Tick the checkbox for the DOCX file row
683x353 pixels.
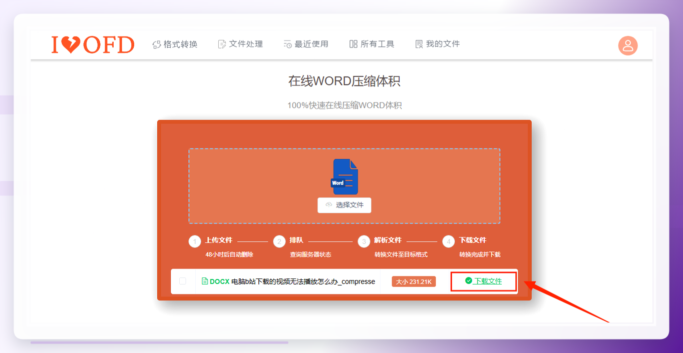[x=183, y=281]
